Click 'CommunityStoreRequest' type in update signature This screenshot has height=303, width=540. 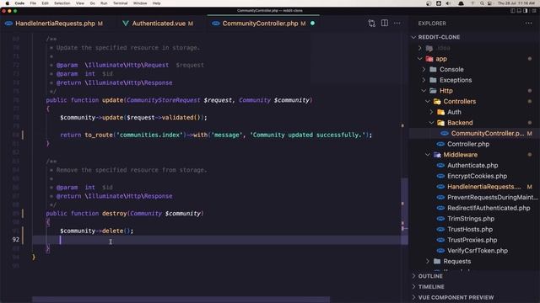[x=163, y=100]
